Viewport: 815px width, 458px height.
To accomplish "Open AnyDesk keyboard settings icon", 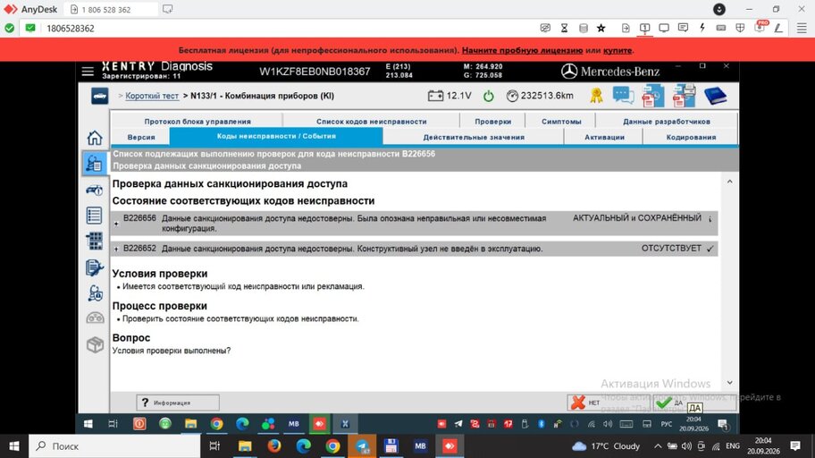I will (x=721, y=28).
